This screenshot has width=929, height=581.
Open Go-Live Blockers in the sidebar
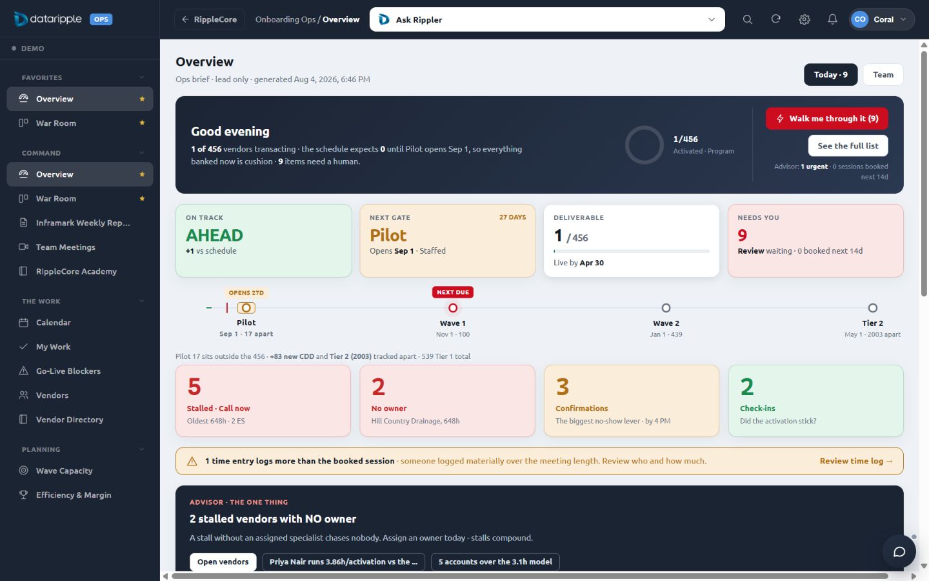(80, 371)
